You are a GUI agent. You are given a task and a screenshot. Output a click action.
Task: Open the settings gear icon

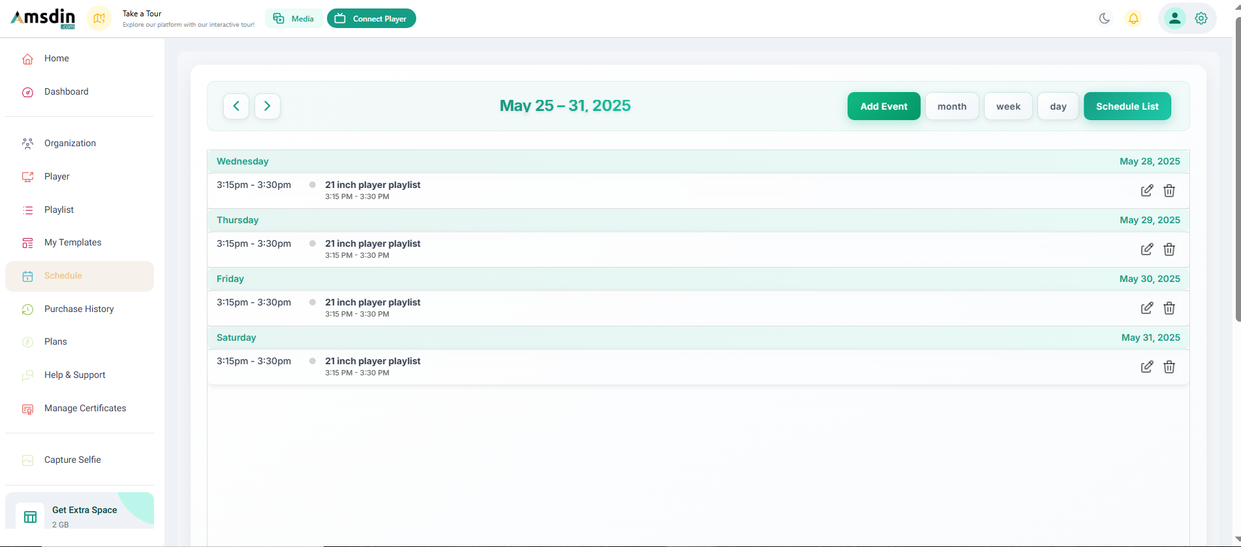coord(1201,18)
